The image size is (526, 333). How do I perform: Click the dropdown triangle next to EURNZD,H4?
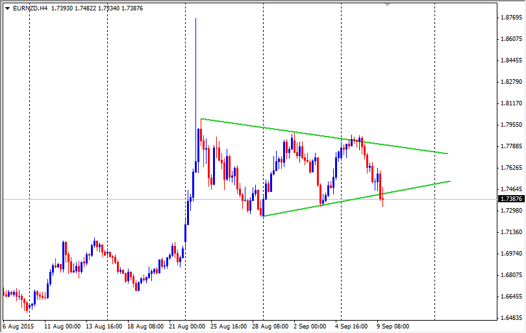(x=7, y=8)
